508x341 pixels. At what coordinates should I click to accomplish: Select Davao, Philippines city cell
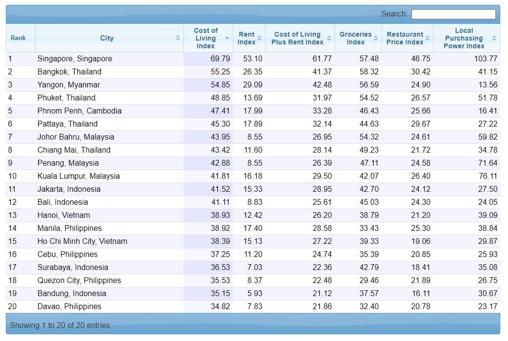point(110,306)
